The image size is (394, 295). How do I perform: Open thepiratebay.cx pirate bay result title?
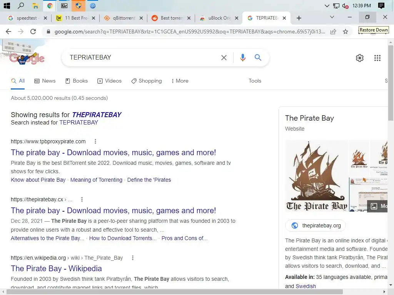tap(114, 210)
